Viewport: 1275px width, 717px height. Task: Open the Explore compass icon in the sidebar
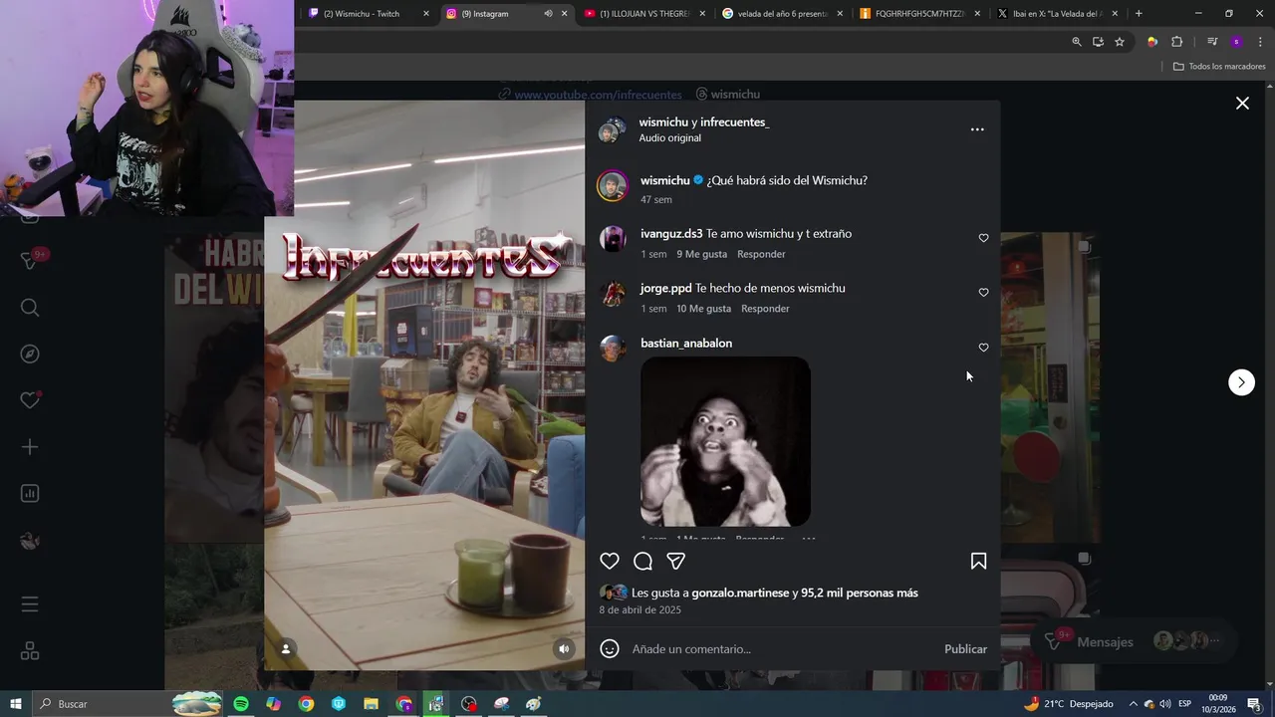coord(30,354)
